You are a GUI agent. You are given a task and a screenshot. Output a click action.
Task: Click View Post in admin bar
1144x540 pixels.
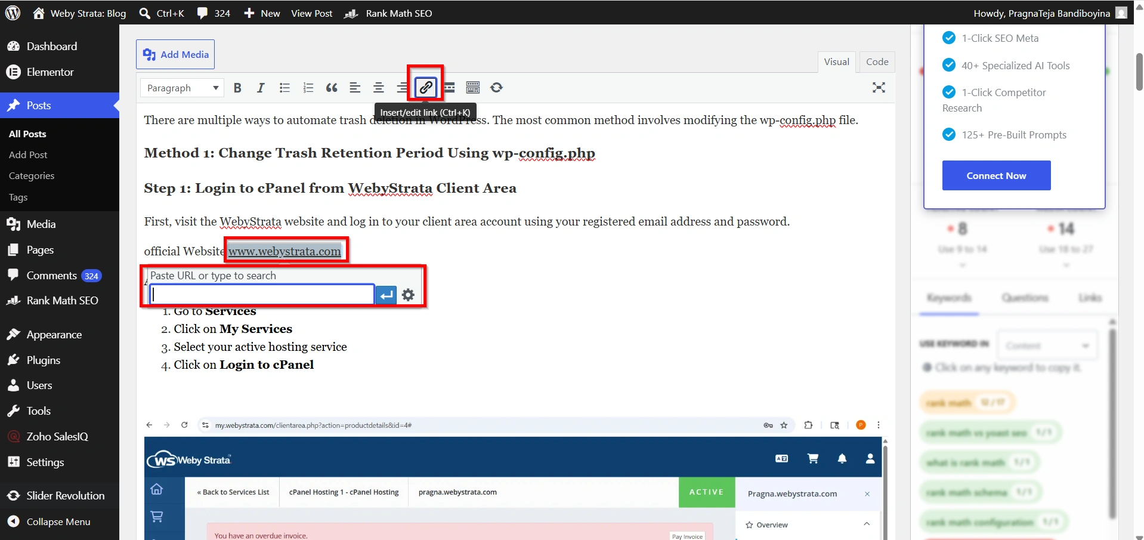pyautogui.click(x=311, y=13)
